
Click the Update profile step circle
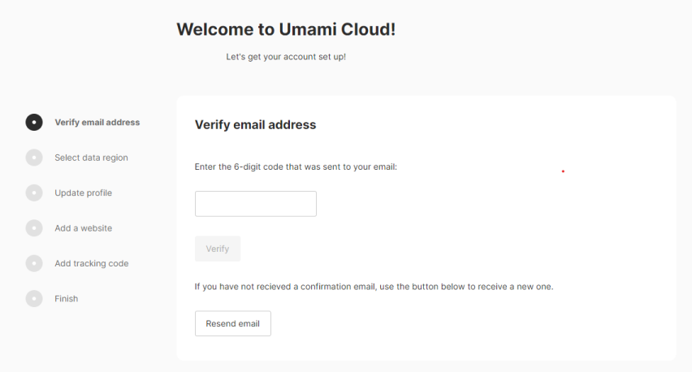click(x=34, y=193)
